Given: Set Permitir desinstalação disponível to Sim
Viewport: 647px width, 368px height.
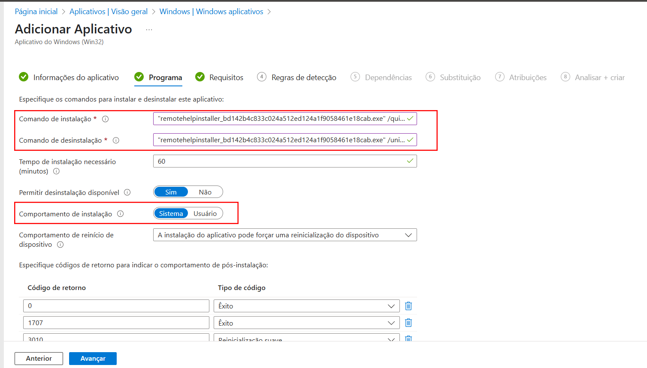Looking at the screenshot, I should click(x=171, y=192).
